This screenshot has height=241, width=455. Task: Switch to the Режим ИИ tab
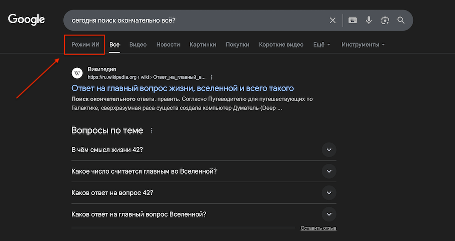(86, 45)
